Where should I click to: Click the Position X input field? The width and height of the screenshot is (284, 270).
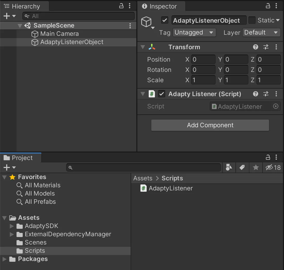[203, 60]
